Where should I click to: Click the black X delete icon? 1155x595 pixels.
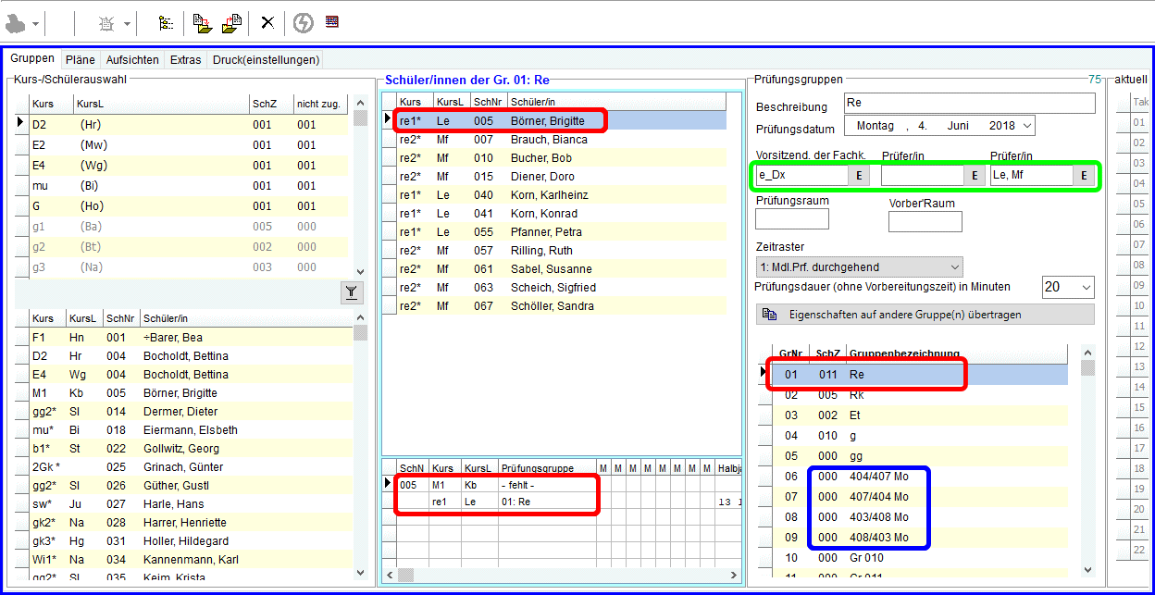click(267, 23)
